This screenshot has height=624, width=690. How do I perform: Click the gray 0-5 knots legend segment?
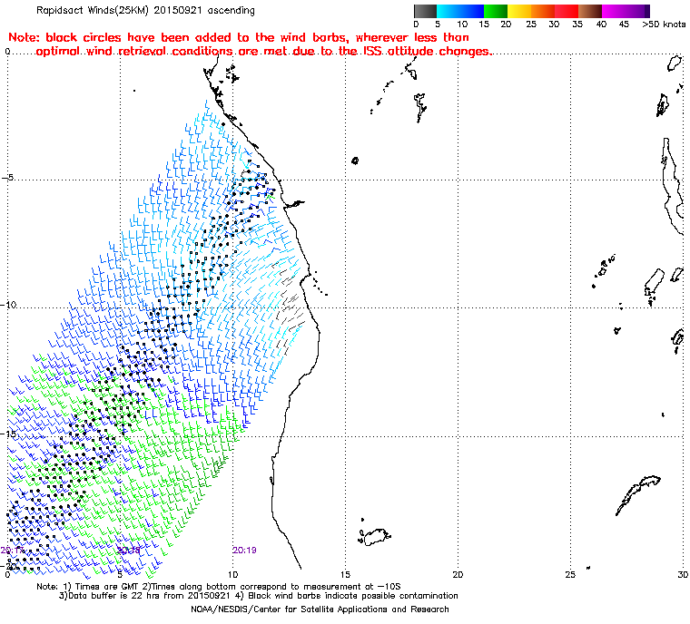(x=425, y=12)
